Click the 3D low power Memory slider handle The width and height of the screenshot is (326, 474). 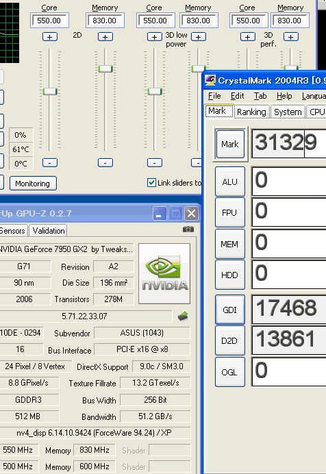point(199,68)
